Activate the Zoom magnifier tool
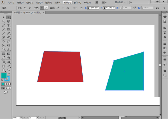This screenshot has height=119, width=168. point(8,70)
